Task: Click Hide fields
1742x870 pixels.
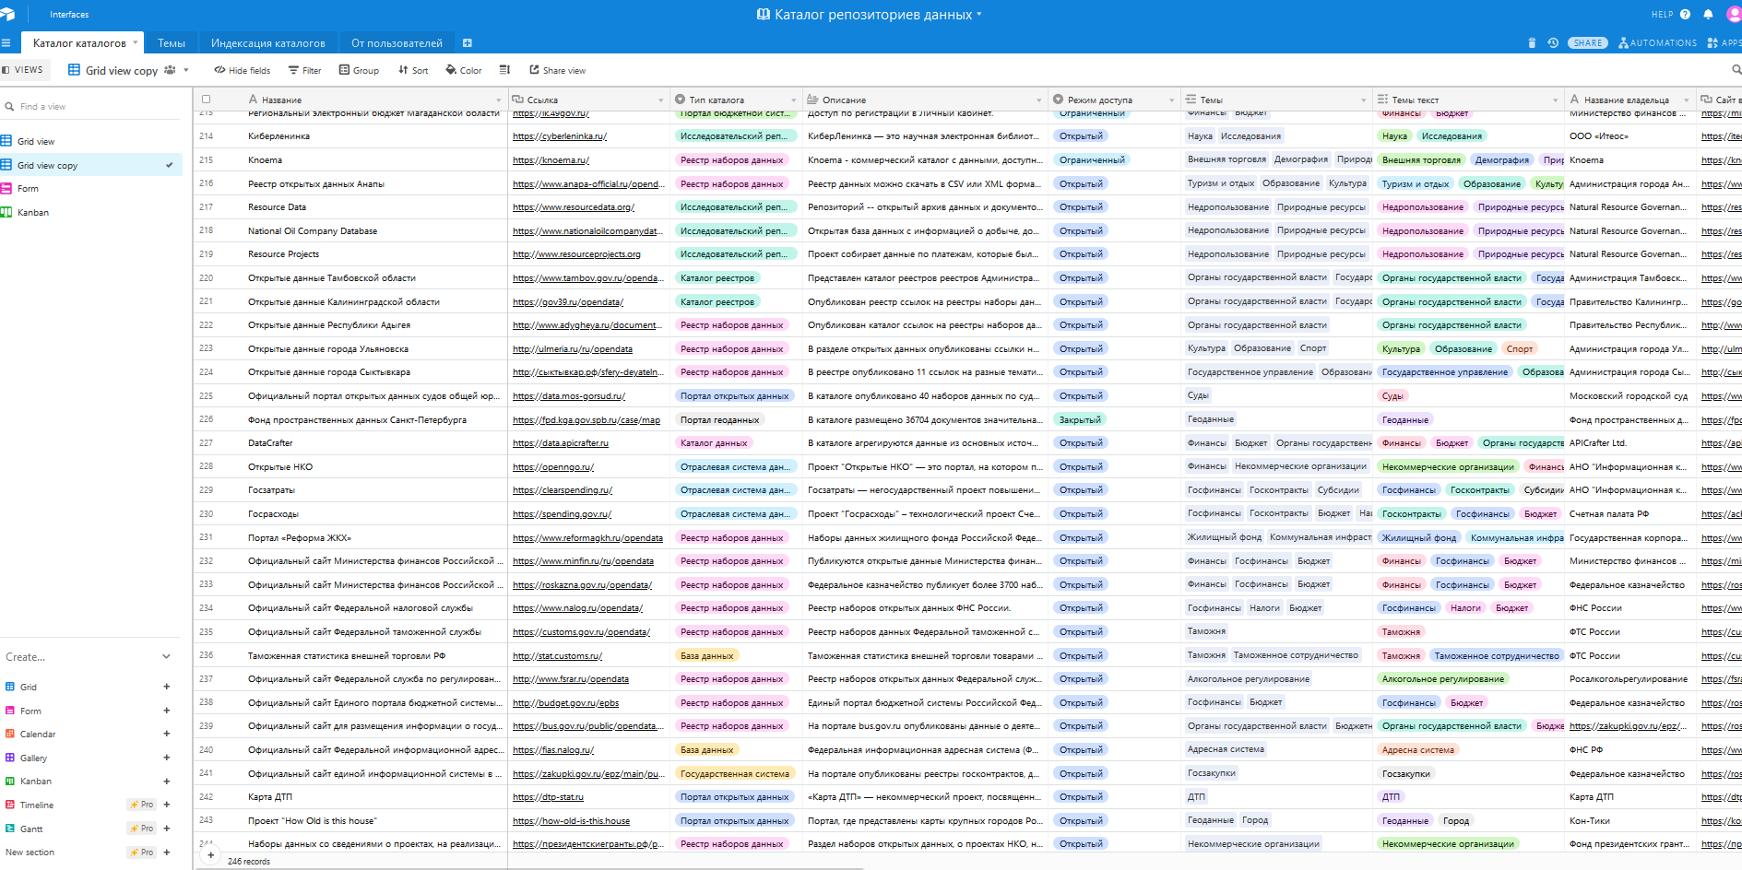Action: 243,70
